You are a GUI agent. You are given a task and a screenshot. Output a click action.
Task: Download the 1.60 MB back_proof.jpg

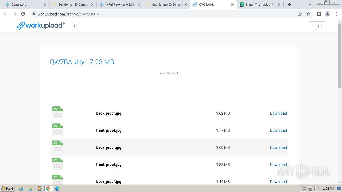click(x=278, y=147)
